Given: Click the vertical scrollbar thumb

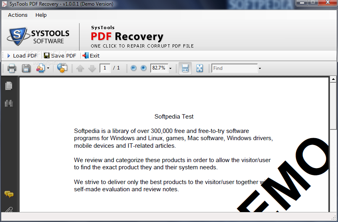Looking at the screenshot, I should [333, 106].
